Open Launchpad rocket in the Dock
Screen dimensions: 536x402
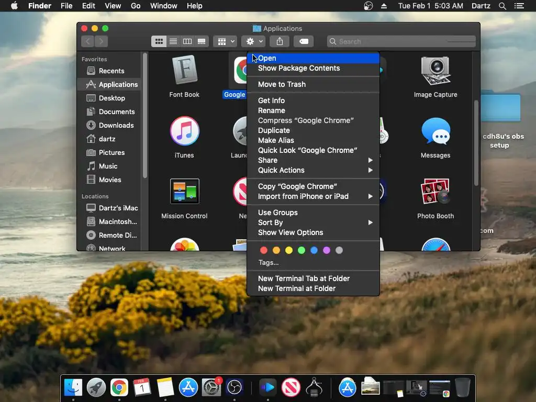(96, 388)
